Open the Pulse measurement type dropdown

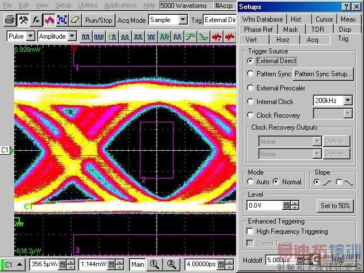[x=30, y=36]
